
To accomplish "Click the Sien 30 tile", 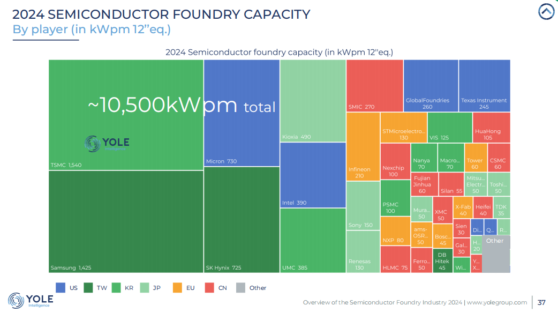I will tap(462, 228).
